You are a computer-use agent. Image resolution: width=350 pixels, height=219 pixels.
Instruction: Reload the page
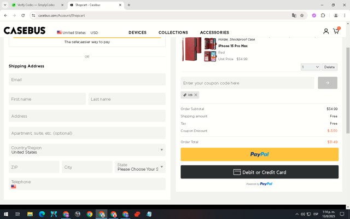click(23, 15)
